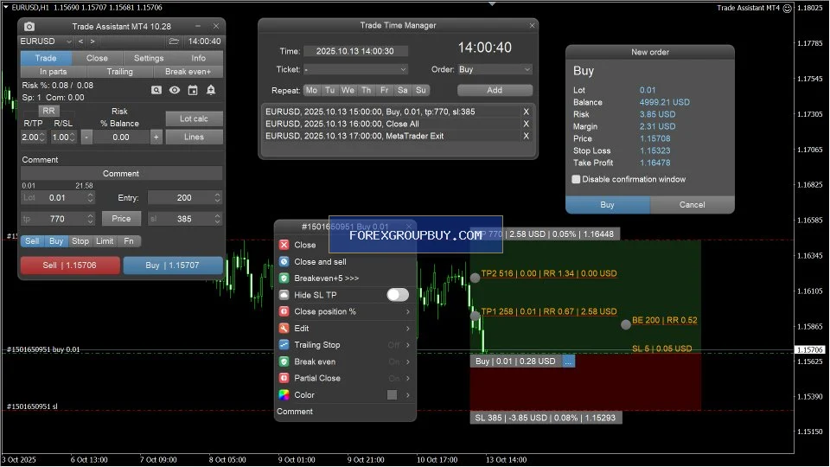This screenshot has height=467, width=830.
Task: Toggle Tu repeat day
Action: [x=329, y=91]
